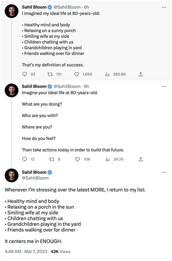This screenshot has width=172, height=261.
Task: Open more options menu on third tweet
Action: tap(164, 172)
